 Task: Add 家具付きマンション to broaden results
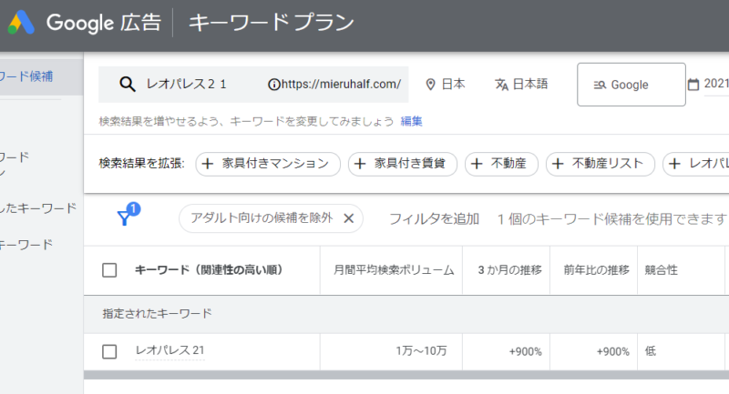pyautogui.click(x=268, y=164)
